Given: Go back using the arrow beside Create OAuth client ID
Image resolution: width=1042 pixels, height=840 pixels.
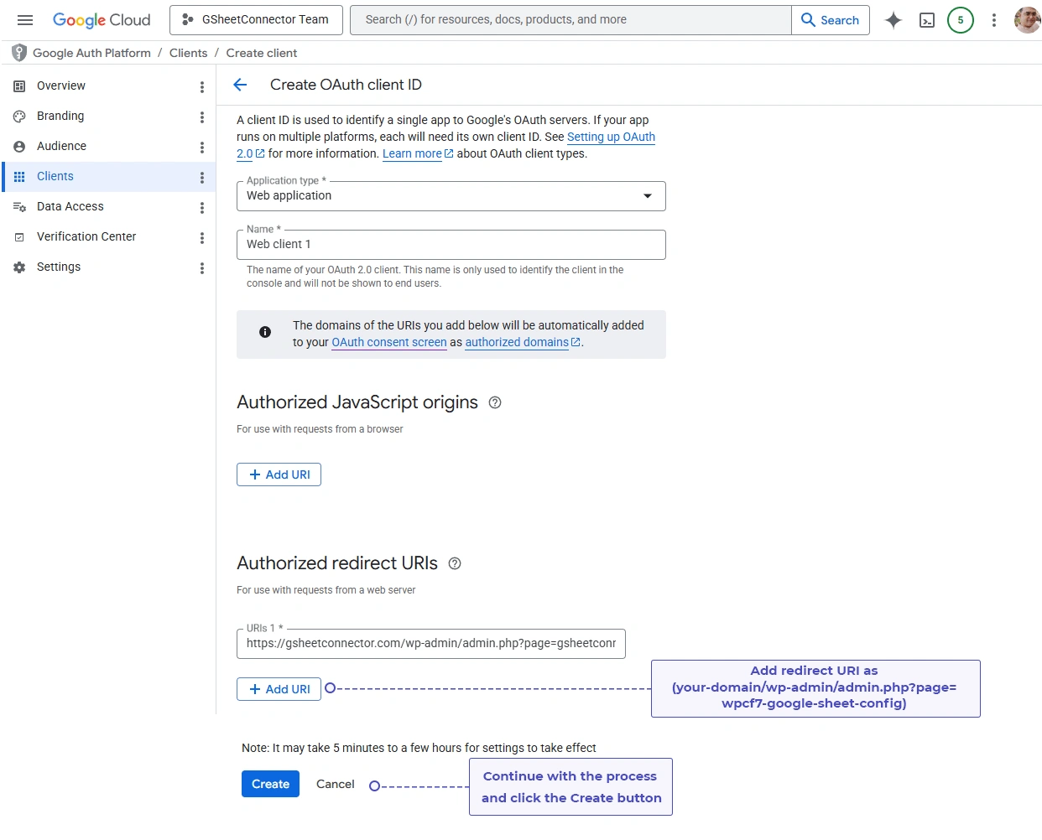Looking at the screenshot, I should (240, 85).
